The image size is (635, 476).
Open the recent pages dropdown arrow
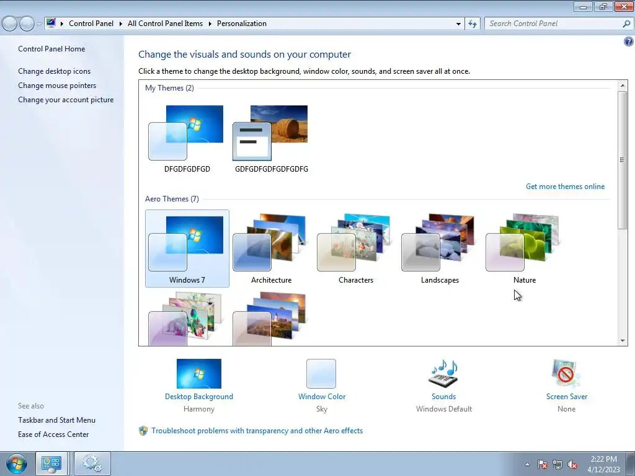[39, 24]
